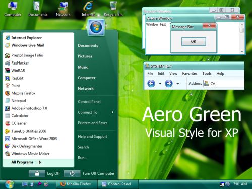
Task: Click the Forward arrow in SYSTEM (C:) window
Action: pos(169,83)
